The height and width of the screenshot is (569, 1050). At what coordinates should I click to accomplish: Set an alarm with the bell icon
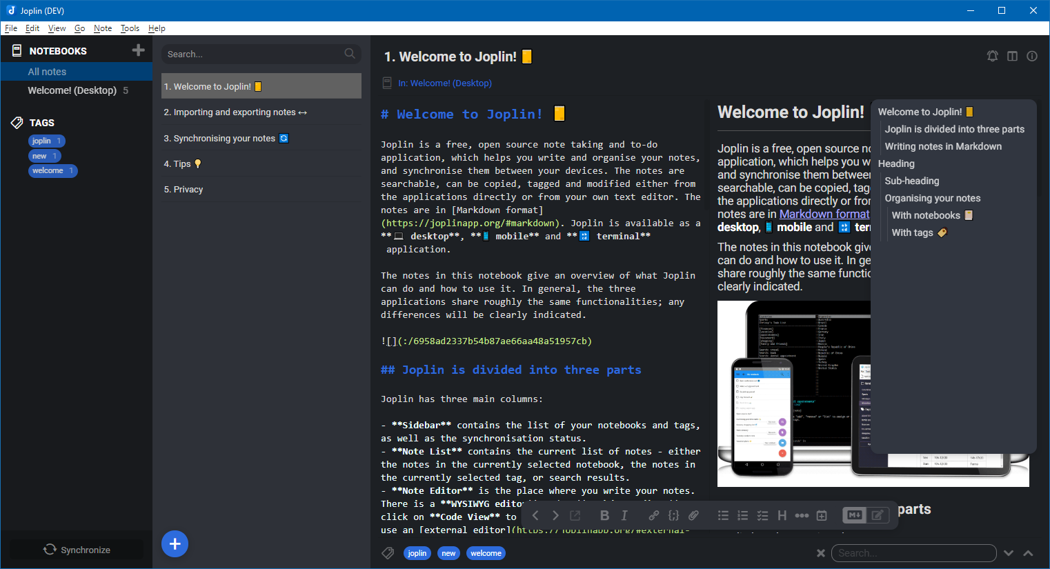point(992,57)
